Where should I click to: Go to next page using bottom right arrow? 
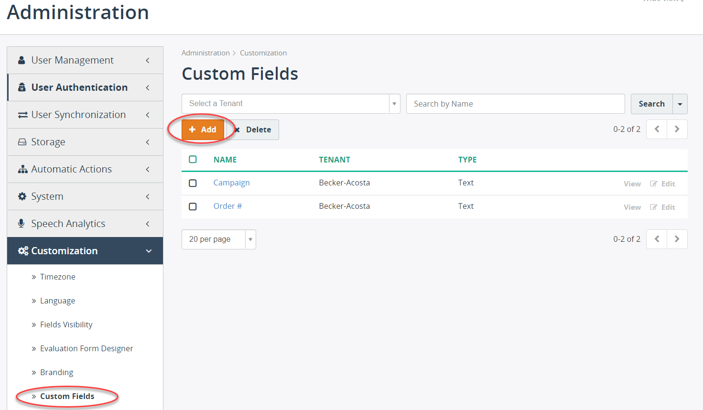677,239
